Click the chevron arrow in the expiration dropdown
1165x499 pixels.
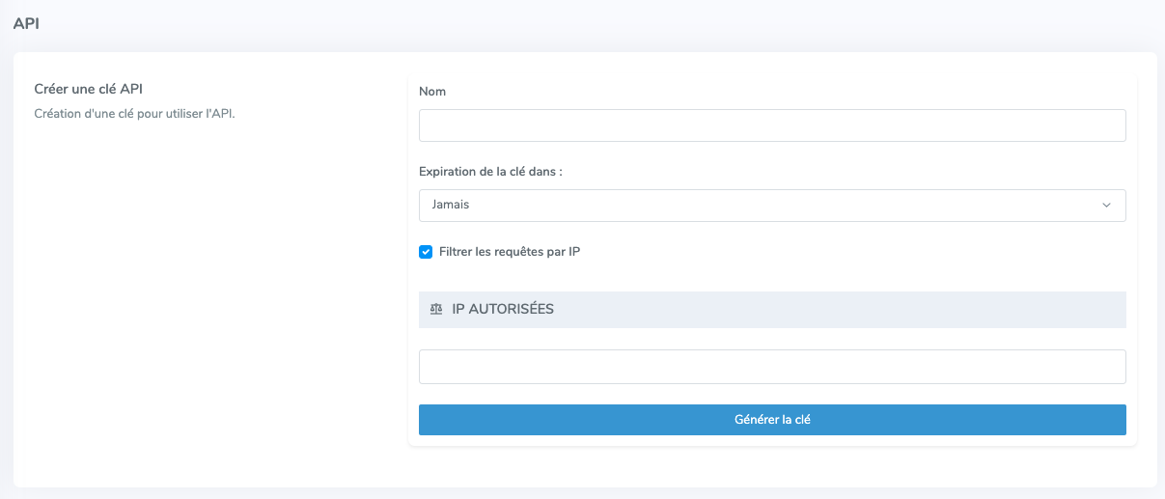click(x=1106, y=205)
